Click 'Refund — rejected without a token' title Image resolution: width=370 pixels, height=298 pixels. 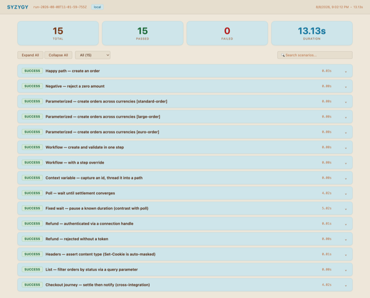coord(77,239)
